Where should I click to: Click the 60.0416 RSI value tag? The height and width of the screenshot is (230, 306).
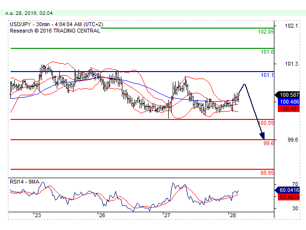[287, 190]
